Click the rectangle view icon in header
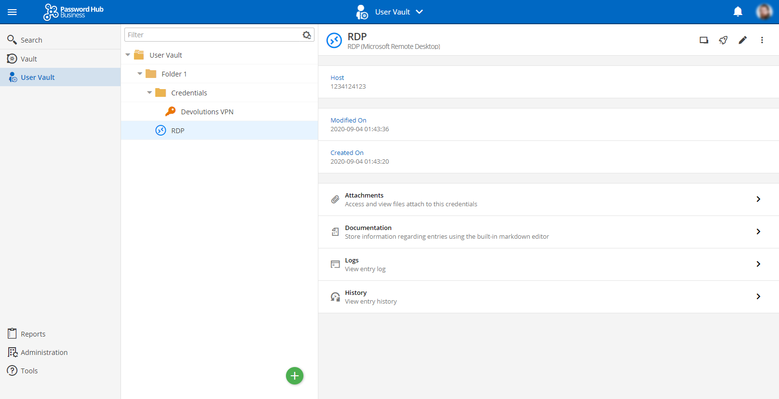The image size is (779, 399). (x=704, y=40)
